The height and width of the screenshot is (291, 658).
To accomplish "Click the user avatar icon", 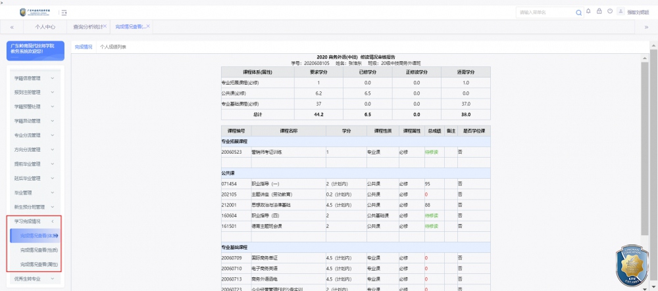I will point(620,11).
